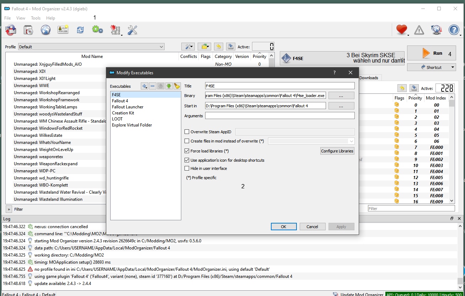This screenshot has width=465, height=296.
Task: Check Hide in user interface
Action: [x=187, y=168]
